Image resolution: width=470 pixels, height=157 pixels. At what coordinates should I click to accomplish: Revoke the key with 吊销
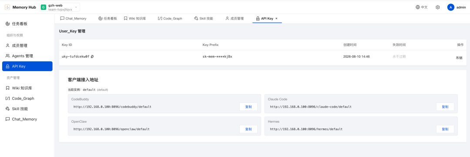459,58
